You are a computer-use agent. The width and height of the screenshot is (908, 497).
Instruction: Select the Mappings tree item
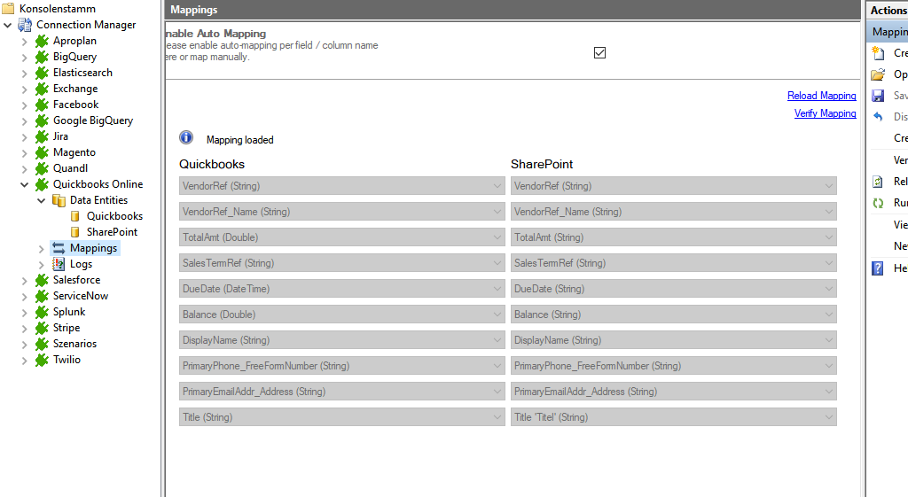tap(93, 248)
